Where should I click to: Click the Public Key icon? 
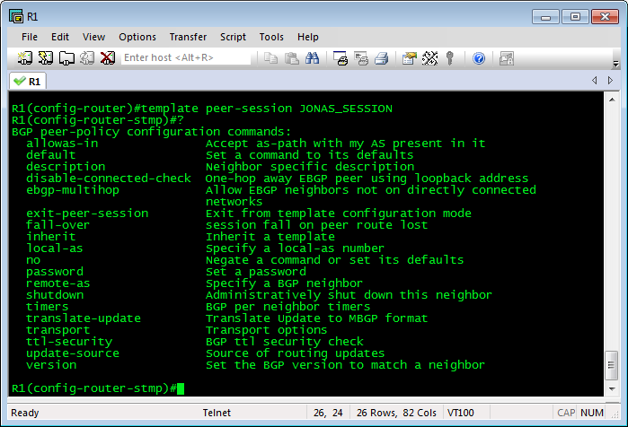[450, 58]
